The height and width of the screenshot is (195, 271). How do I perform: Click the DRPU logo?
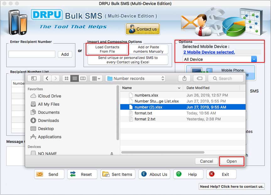47,15
